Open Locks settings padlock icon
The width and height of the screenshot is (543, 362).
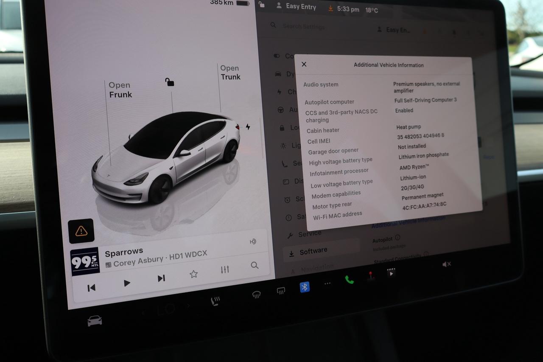(282, 128)
